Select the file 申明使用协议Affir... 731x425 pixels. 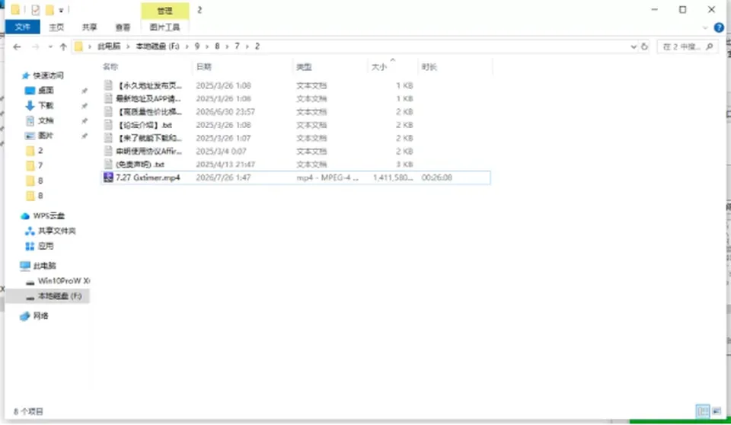pos(148,151)
